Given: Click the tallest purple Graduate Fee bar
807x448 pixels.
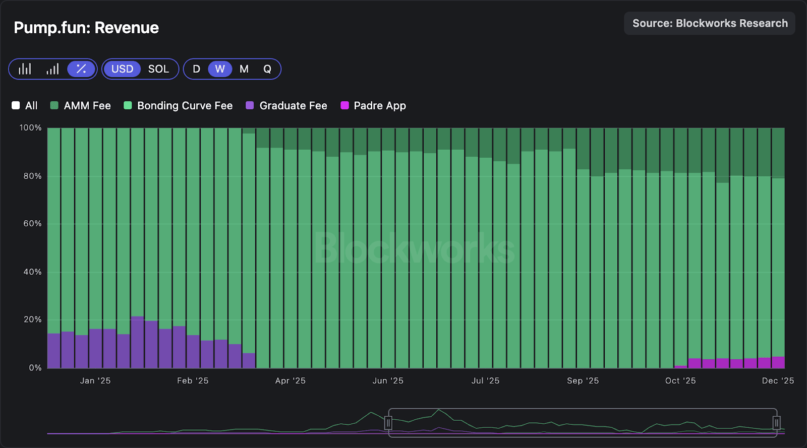Looking at the screenshot, I should 137,343.
